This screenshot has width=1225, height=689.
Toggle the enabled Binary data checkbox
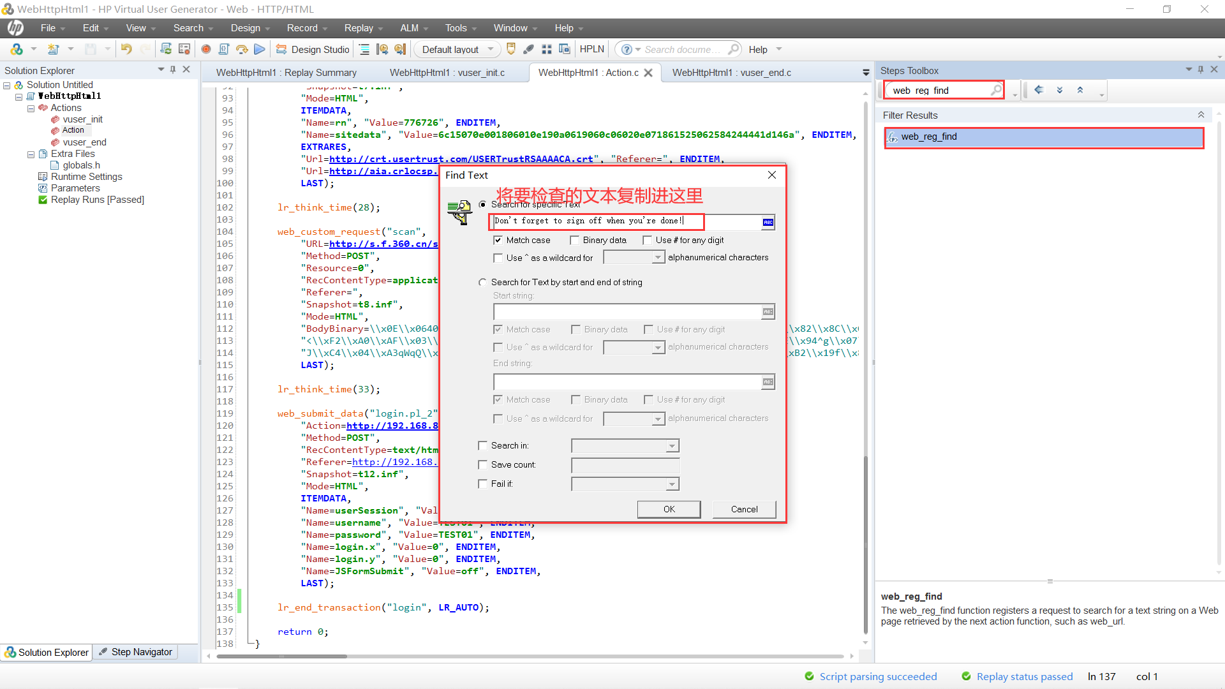[575, 240]
